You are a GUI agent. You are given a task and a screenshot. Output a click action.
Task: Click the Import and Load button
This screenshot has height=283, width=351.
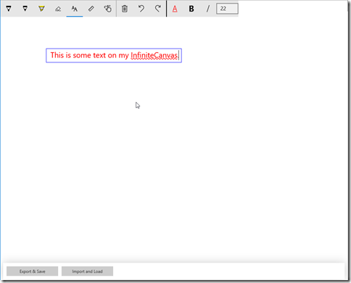click(87, 271)
